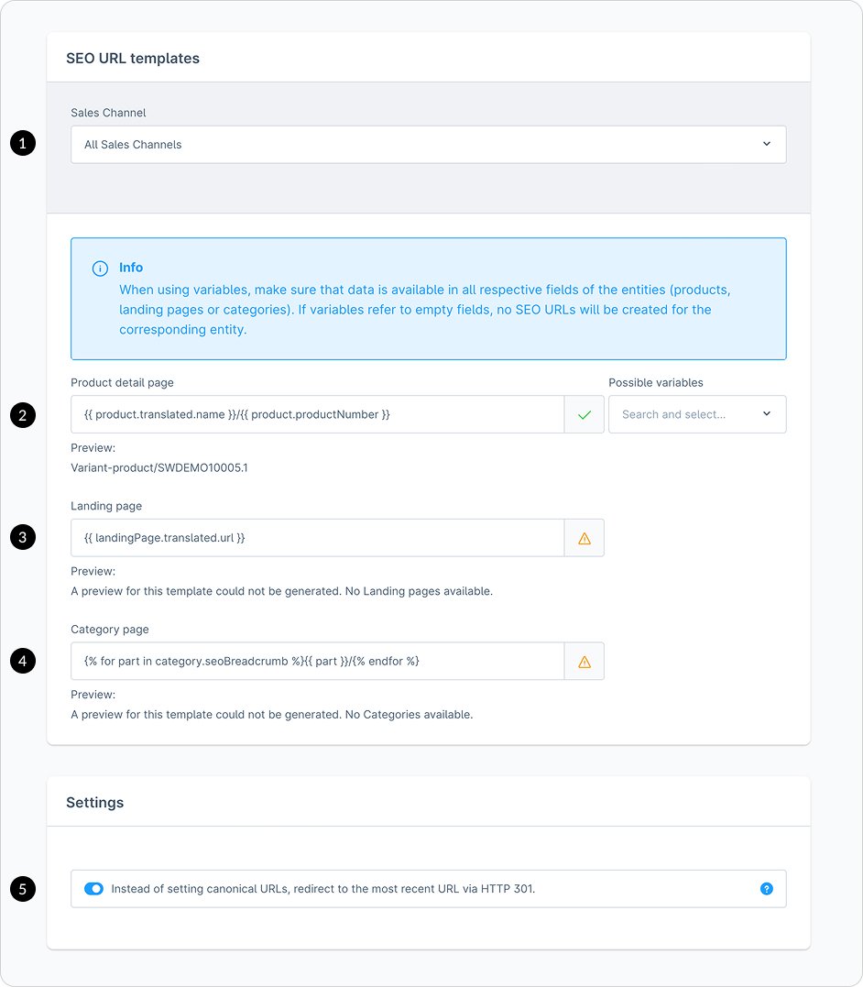This screenshot has width=863, height=987.
Task: Click numbered marker 2 beside Product detail page
Action: click(x=23, y=415)
